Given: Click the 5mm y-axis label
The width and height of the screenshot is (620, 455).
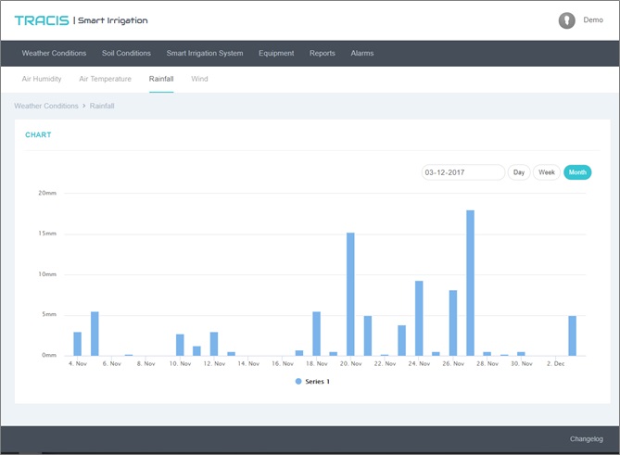Looking at the screenshot, I should 49,314.
